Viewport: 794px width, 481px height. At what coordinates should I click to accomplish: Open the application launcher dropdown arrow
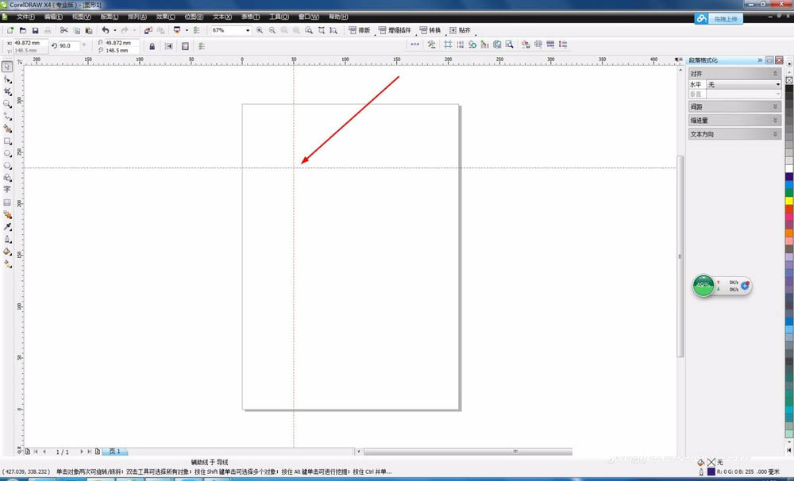pos(187,30)
